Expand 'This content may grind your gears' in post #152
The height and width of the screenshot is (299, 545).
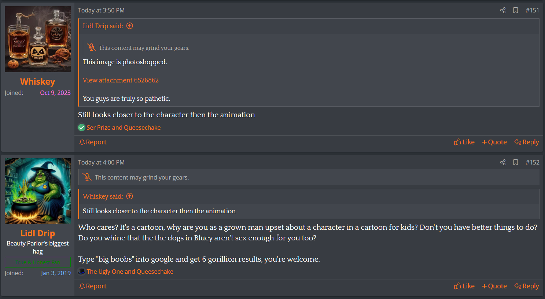coord(142,177)
